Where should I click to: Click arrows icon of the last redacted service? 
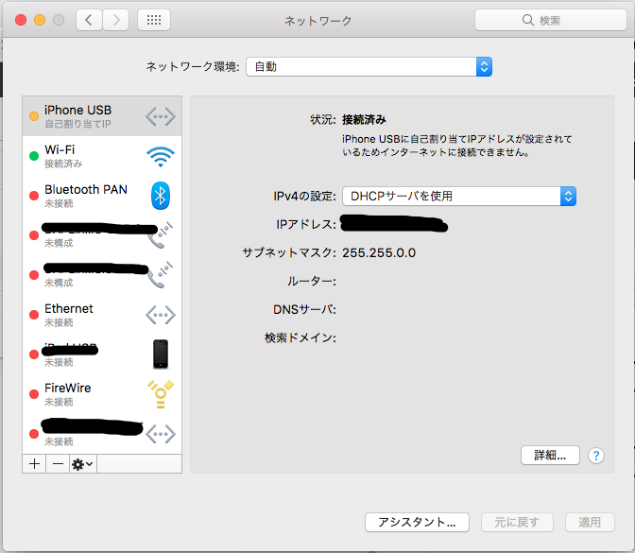(x=161, y=434)
